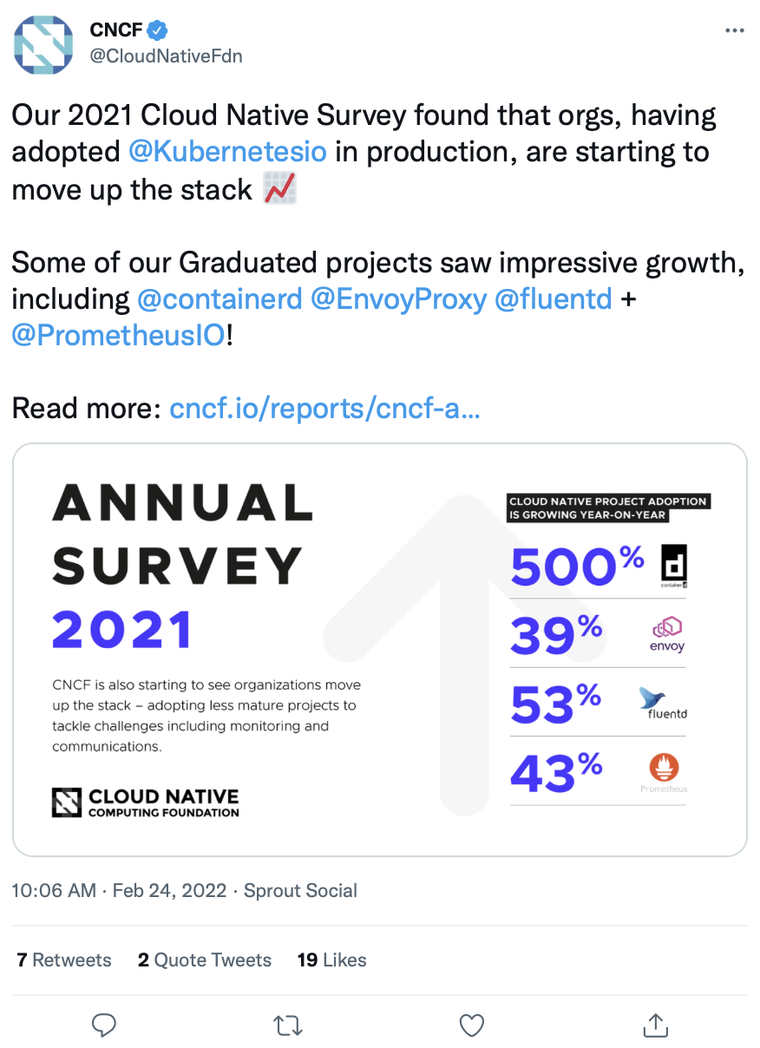760x1048 pixels.
Task: Click the reply speech bubble icon
Action: click(104, 1025)
